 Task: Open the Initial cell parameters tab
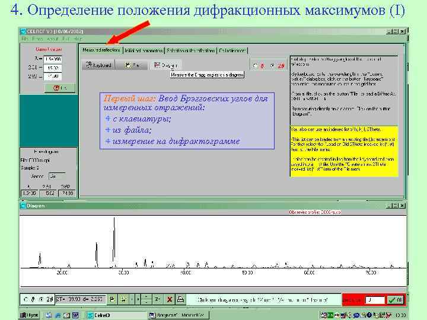144,50
